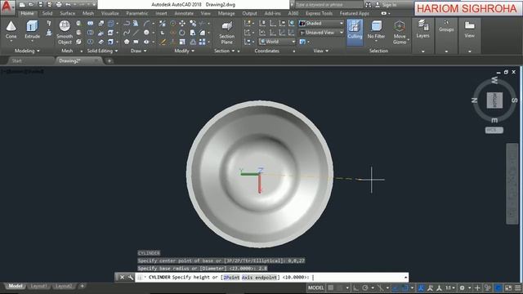The width and height of the screenshot is (523, 294).
Task: Click the No Filter selection icon
Action: [376, 26]
